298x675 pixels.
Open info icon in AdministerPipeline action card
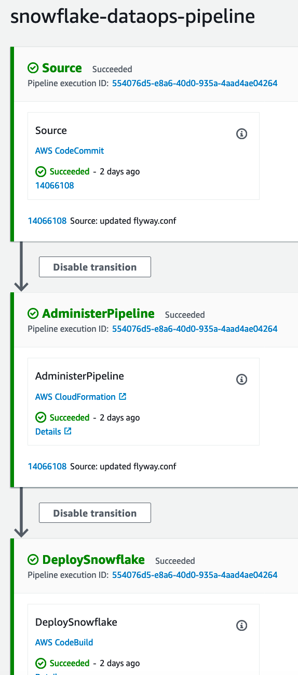(241, 380)
